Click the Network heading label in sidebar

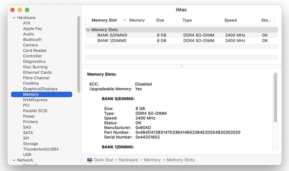(x=25, y=160)
